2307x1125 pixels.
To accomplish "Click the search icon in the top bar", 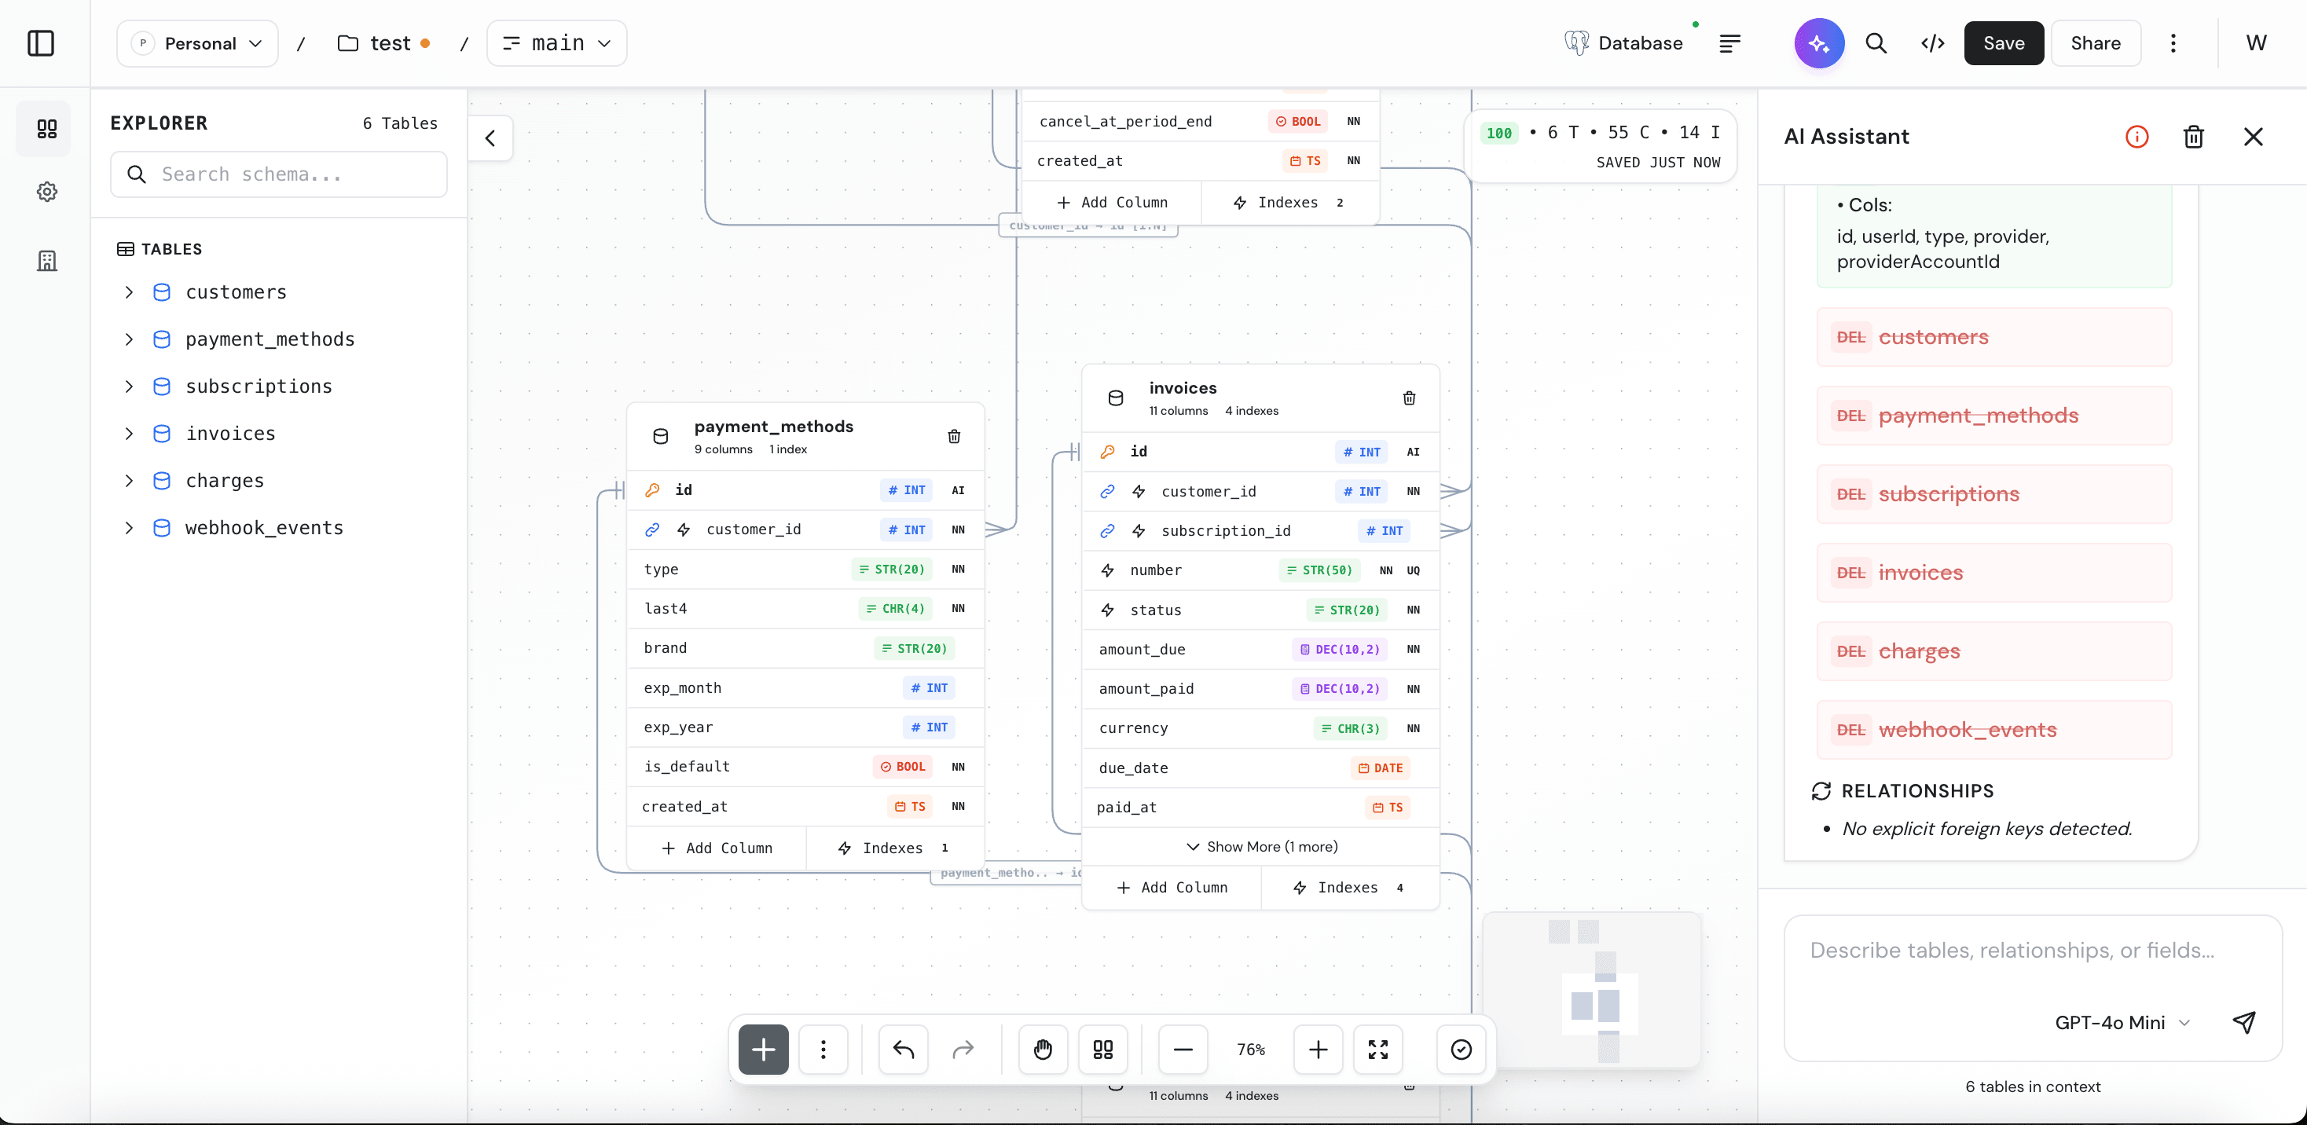I will click(1877, 43).
